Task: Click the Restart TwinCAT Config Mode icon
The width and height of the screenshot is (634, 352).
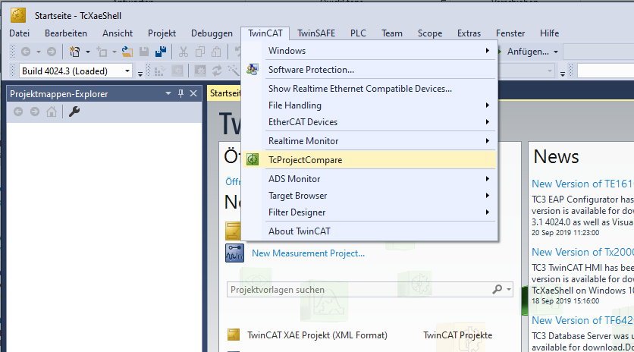Action: [200, 71]
